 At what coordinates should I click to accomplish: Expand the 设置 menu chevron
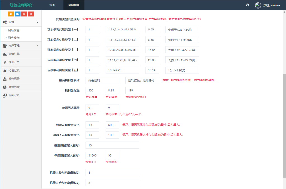coord(38,22)
